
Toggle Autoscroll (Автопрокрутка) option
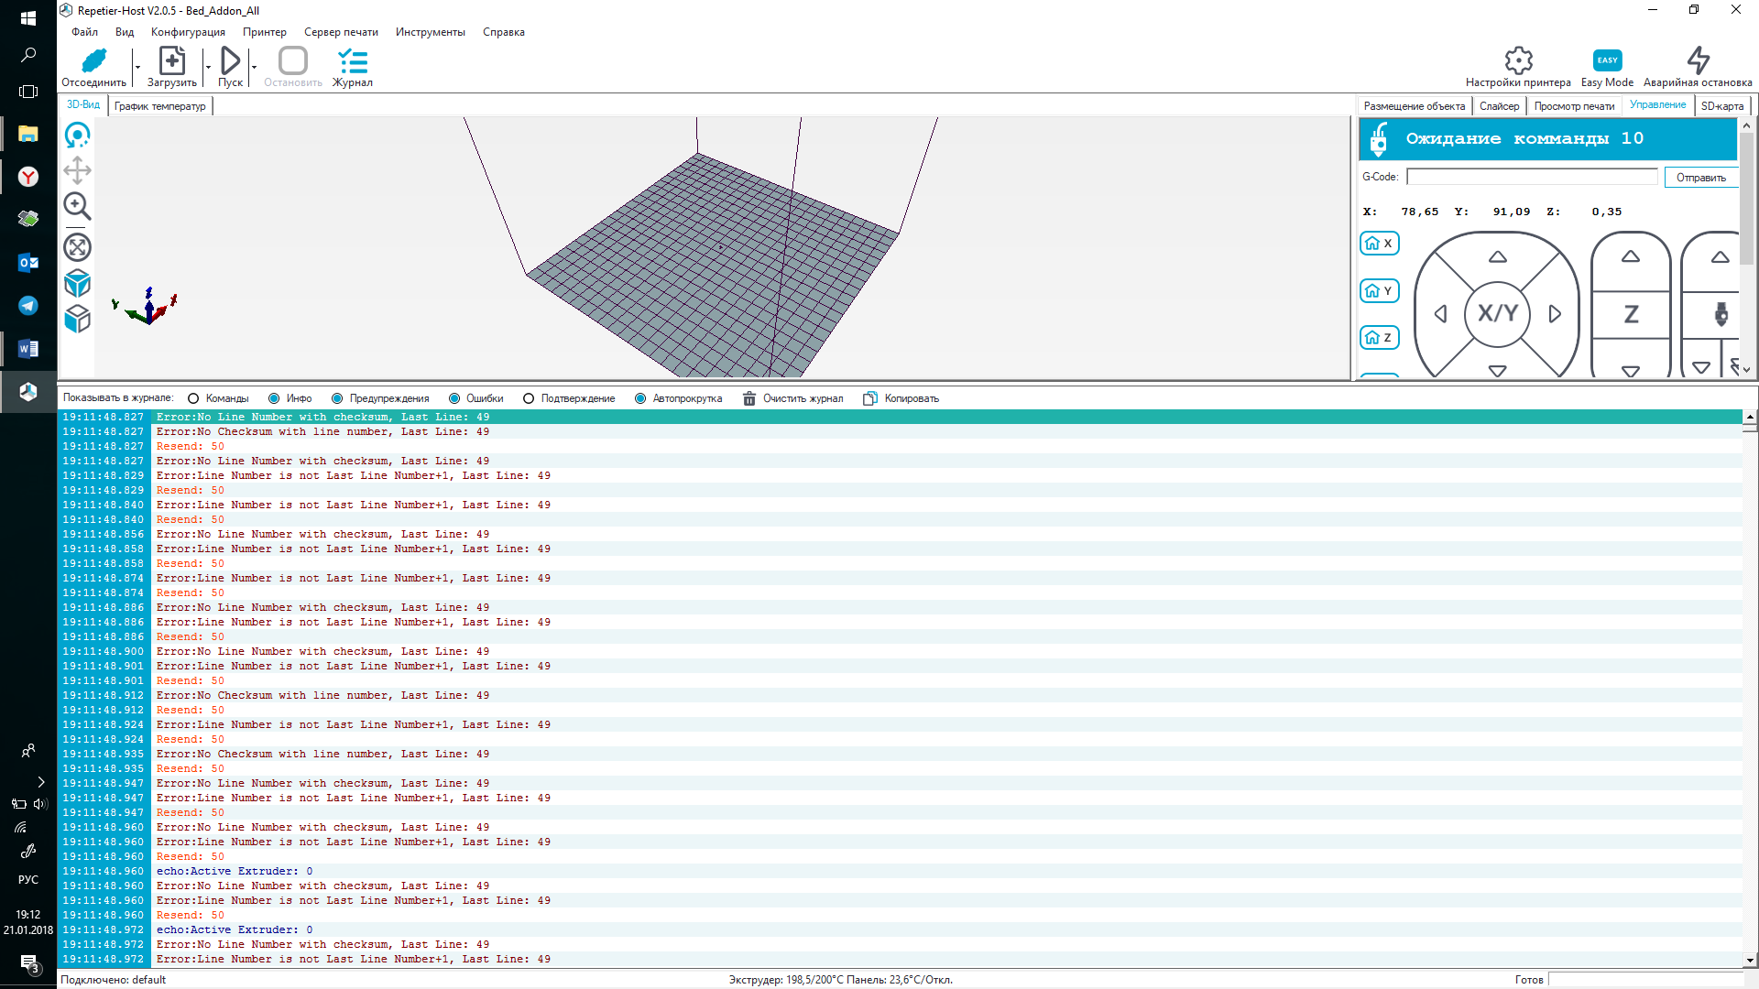[640, 398]
